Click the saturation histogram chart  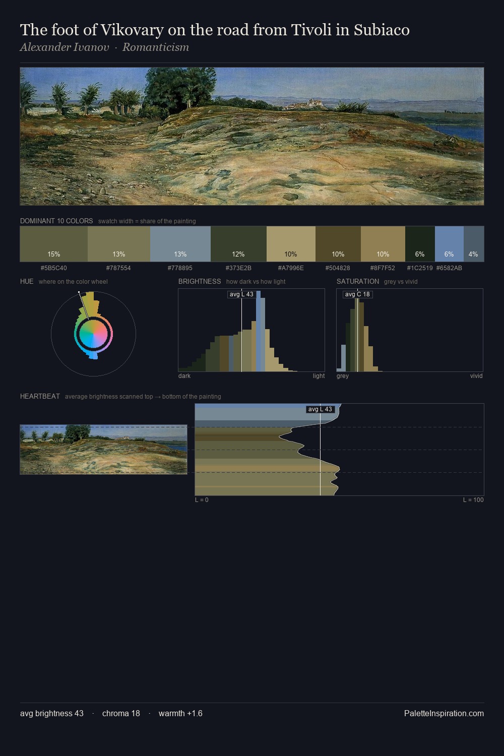[410, 330]
